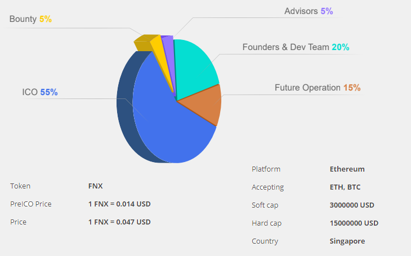Click the 15000000 USD hard cap value
Image resolution: width=411 pixels, height=256 pixels.
pos(354,223)
